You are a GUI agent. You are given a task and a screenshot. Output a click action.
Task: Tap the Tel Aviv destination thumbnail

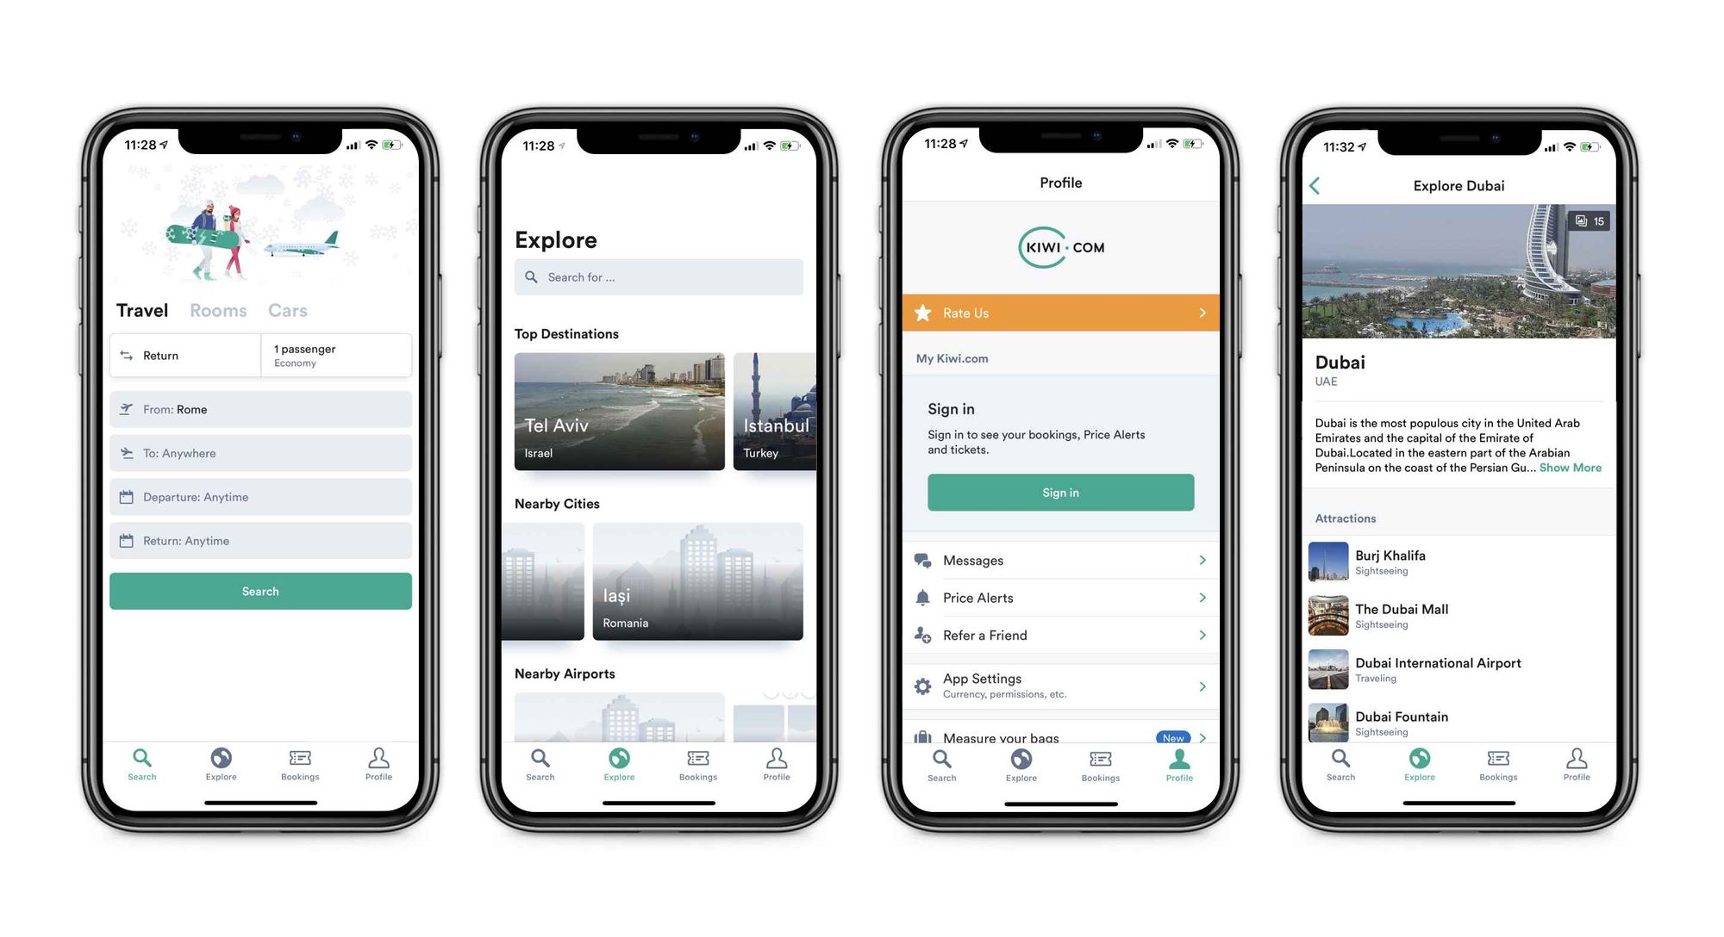click(618, 410)
